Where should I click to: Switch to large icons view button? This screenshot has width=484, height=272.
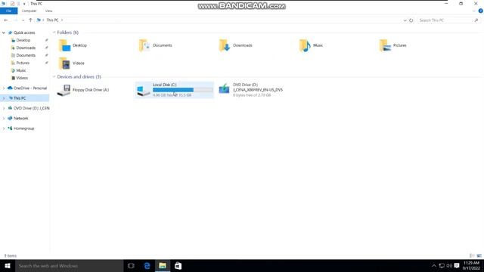pyautogui.click(x=479, y=255)
